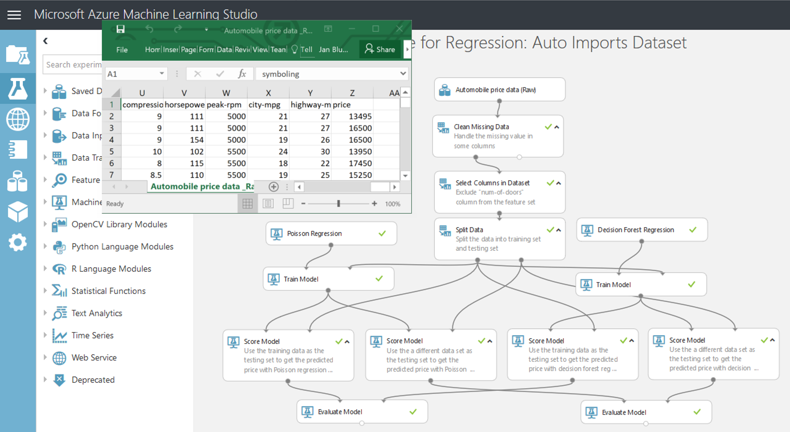
Task: Expand Text Analytics category
Action: [45, 313]
